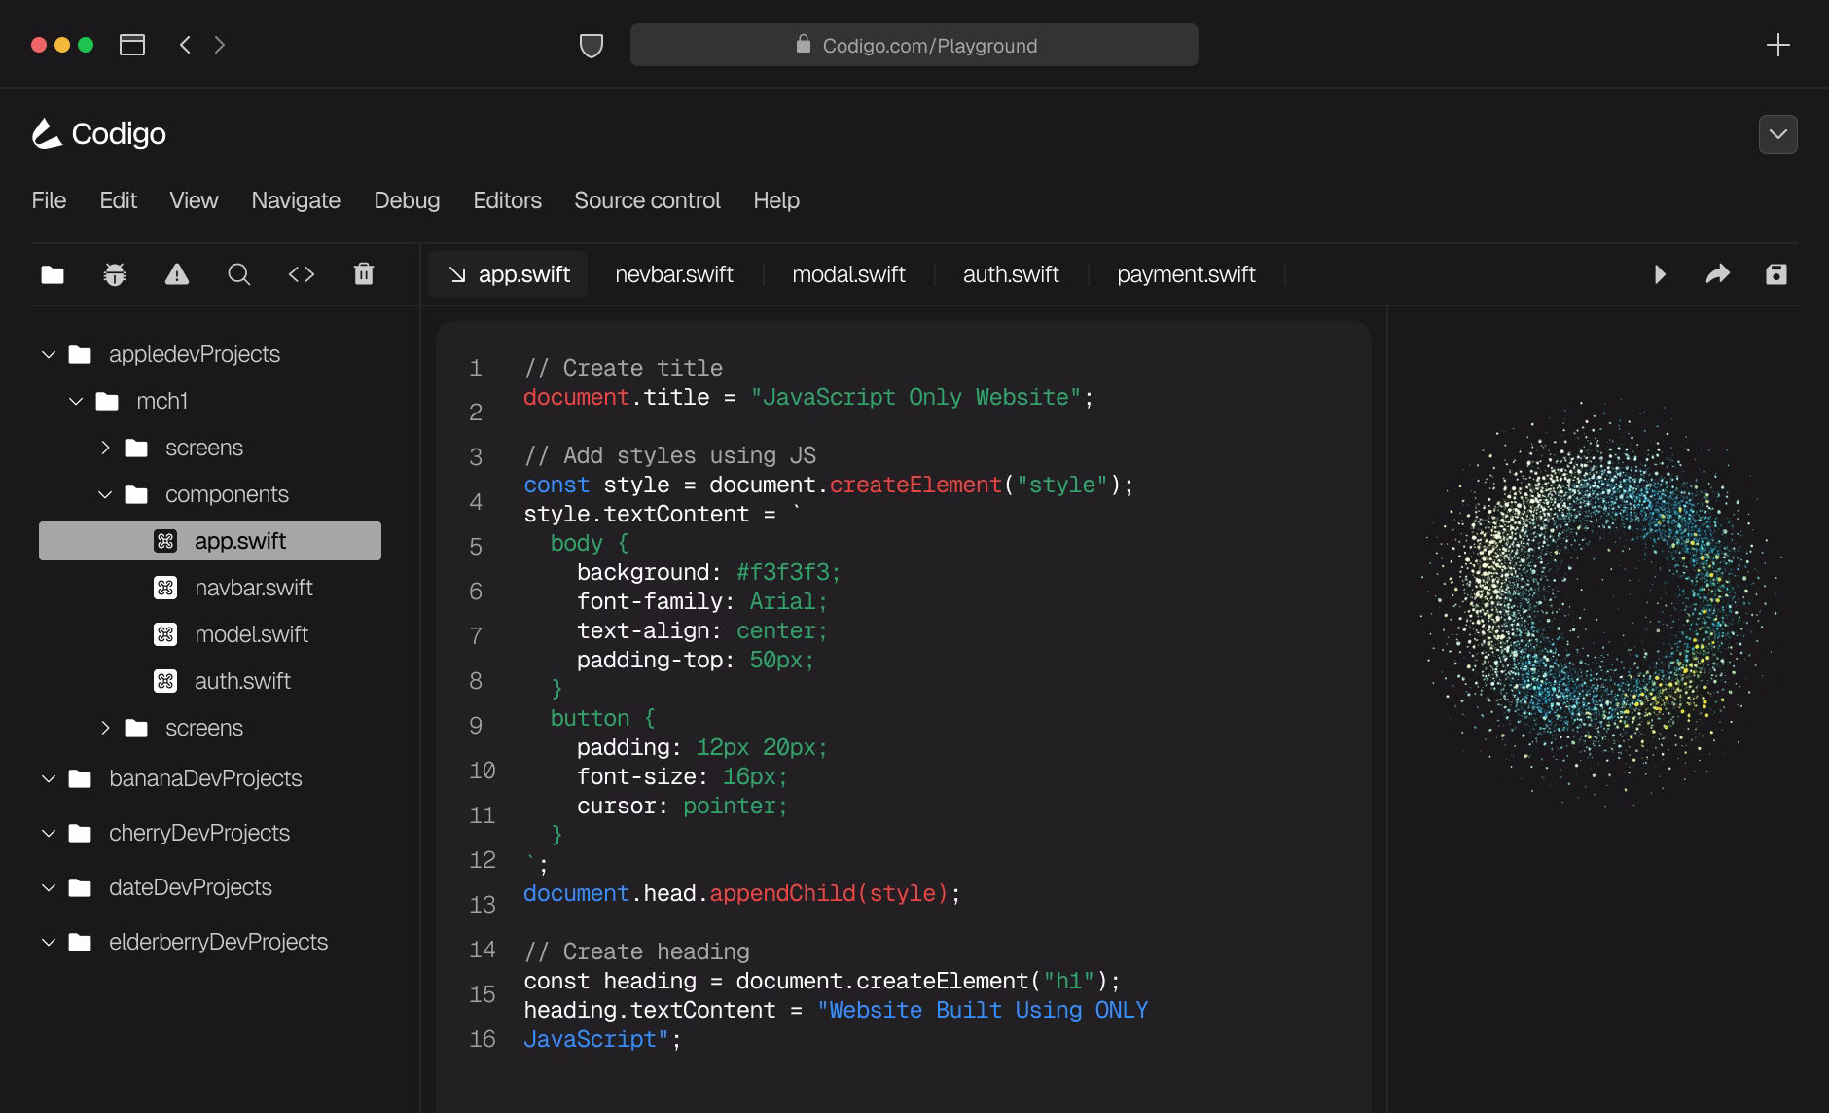
Task: Expand the bananaDevProjects folder chevron
Action: pos(49,779)
